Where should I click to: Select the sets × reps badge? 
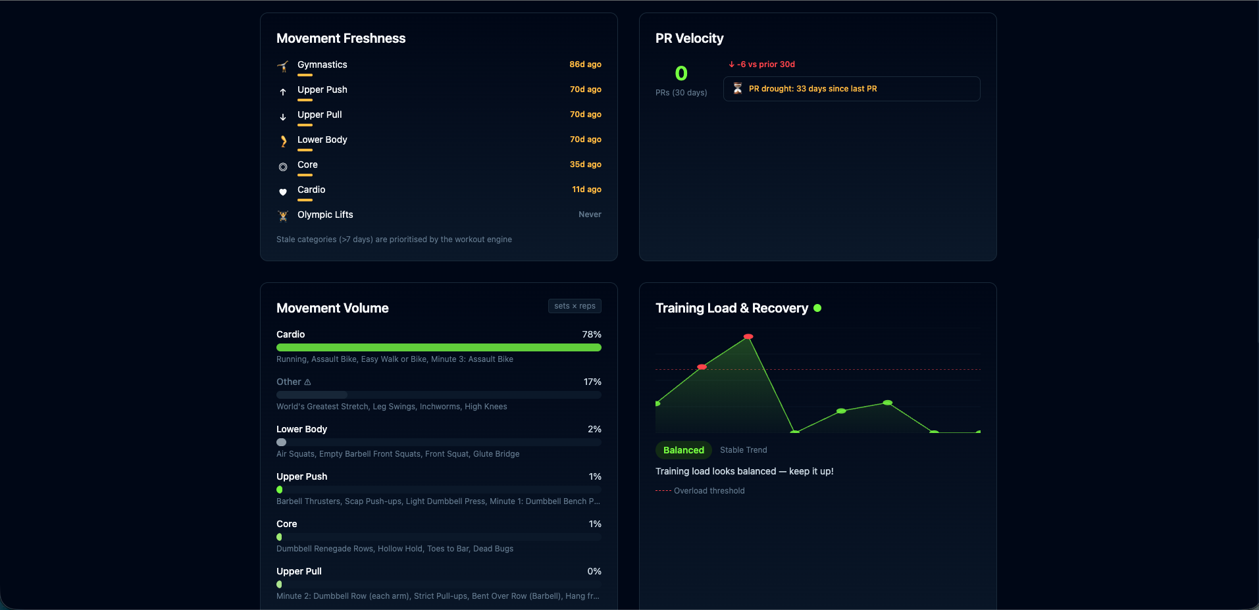[x=575, y=306]
